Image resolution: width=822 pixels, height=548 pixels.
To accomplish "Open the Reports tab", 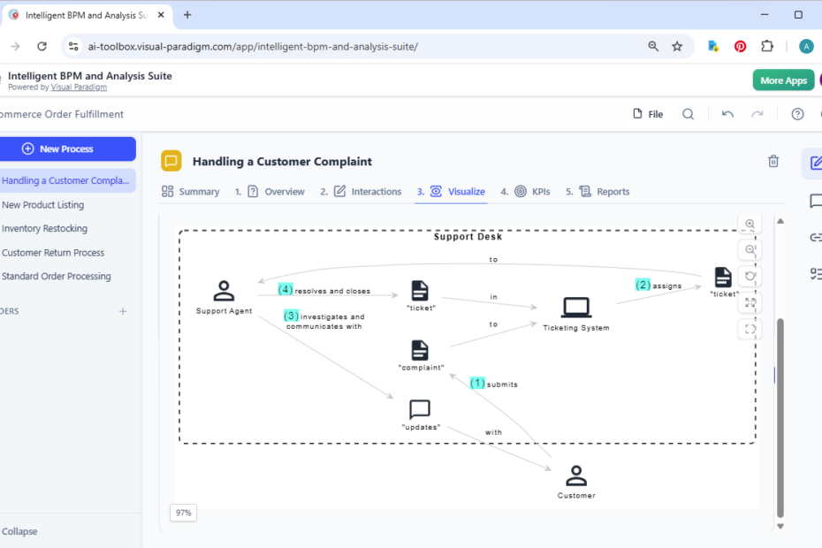I will point(605,191).
